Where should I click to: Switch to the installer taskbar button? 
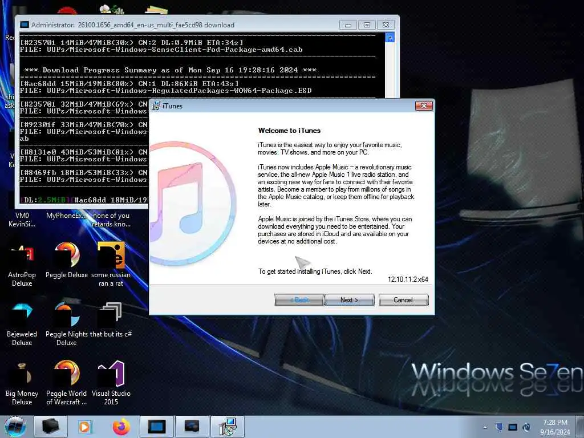point(228,427)
